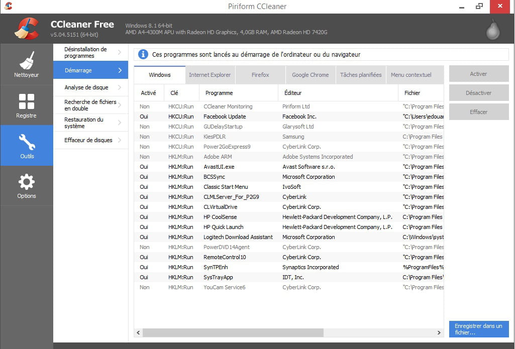This screenshot has height=349, width=515.
Task: Select the CCleaner Monitoring row
Action: [289, 106]
